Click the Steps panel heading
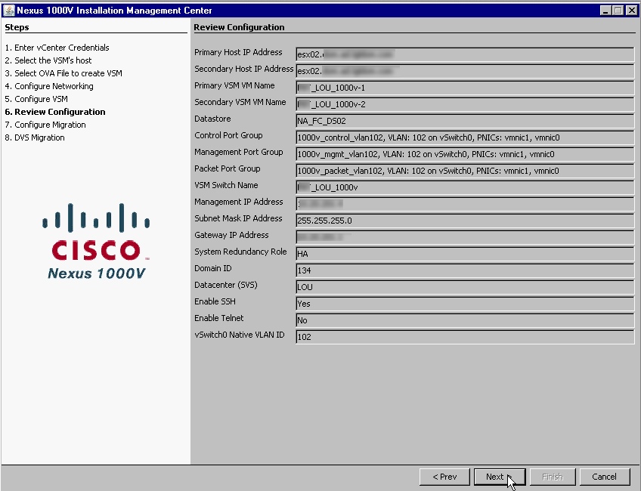The image size is (641, 491). 17,27
